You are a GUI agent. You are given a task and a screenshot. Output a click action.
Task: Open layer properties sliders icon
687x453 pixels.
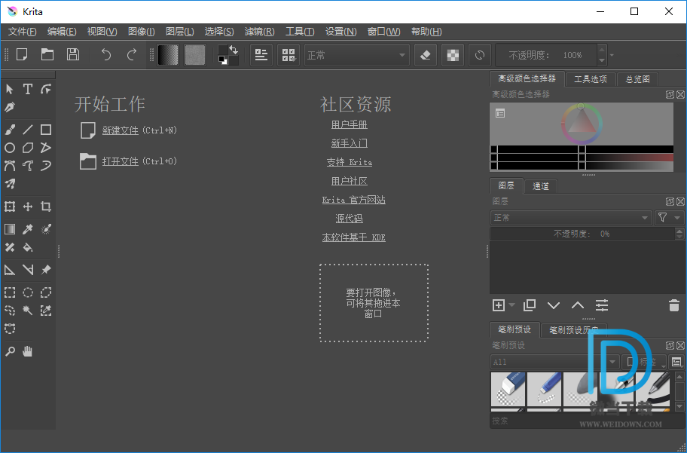[x=602, y=305]
